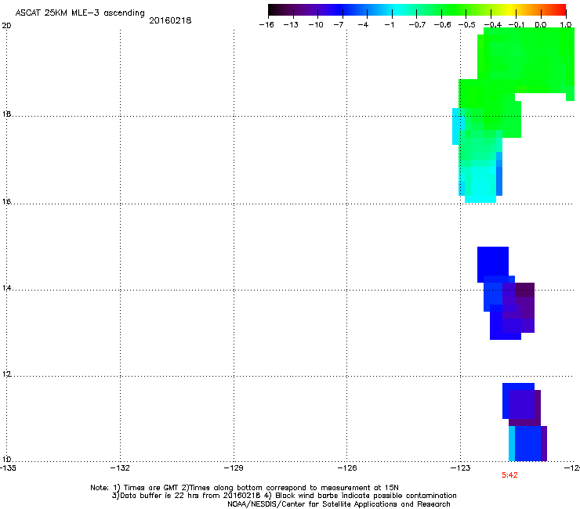Pick the yellow section of the color scale
Screen dimensions: 580x509
pyautogui.click(x=510, y=10)
